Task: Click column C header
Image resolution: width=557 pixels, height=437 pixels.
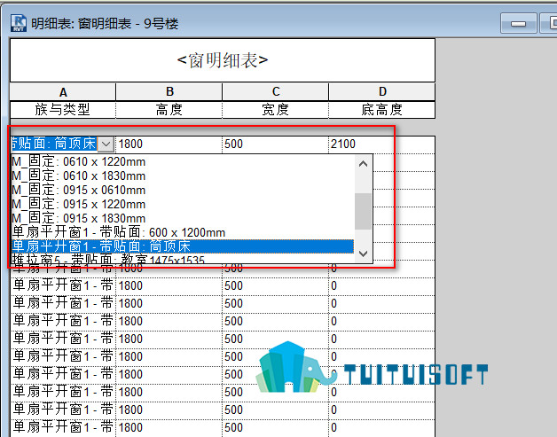Action: (x=276, y=92)
